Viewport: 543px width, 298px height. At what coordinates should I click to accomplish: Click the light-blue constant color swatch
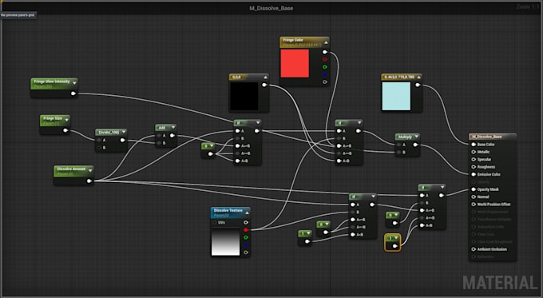pos(396,96)
